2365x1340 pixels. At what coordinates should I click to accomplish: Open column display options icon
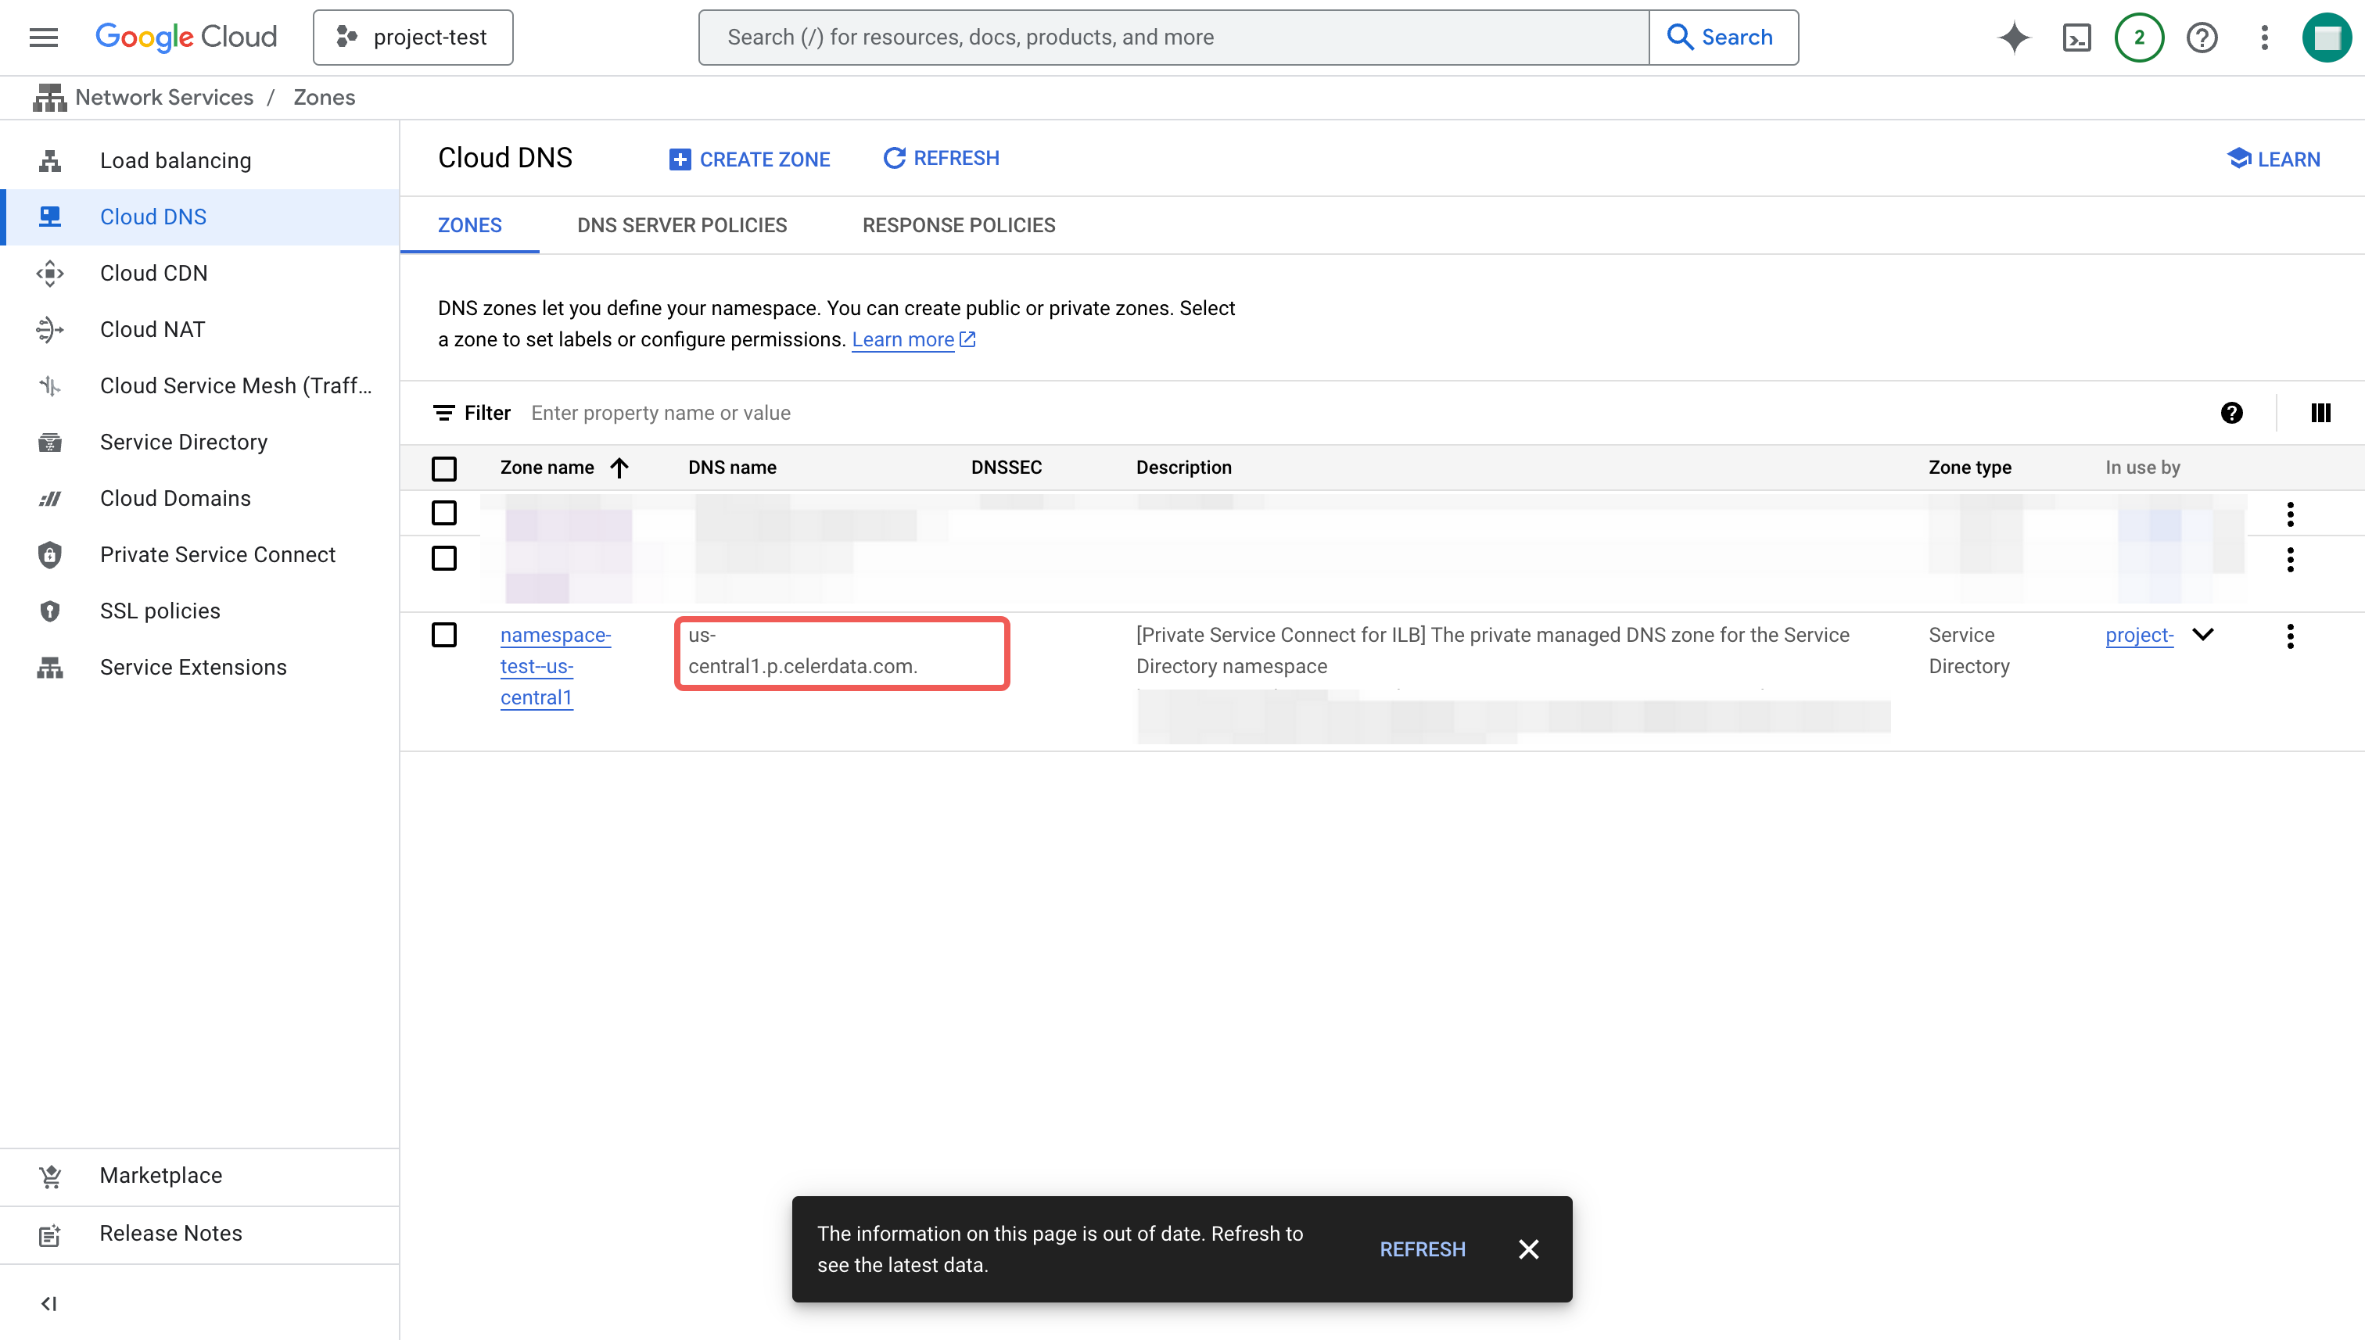click(x=2320, y=414)
